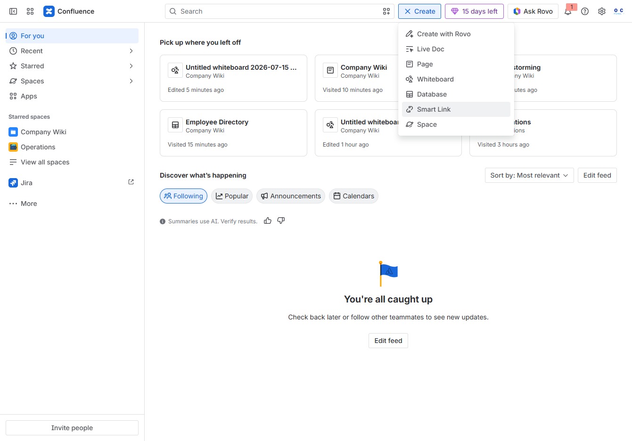Viewport: 632px width, 441px height.
Task: Click the thumbs up feedback icon
Action: click(268, 220)
